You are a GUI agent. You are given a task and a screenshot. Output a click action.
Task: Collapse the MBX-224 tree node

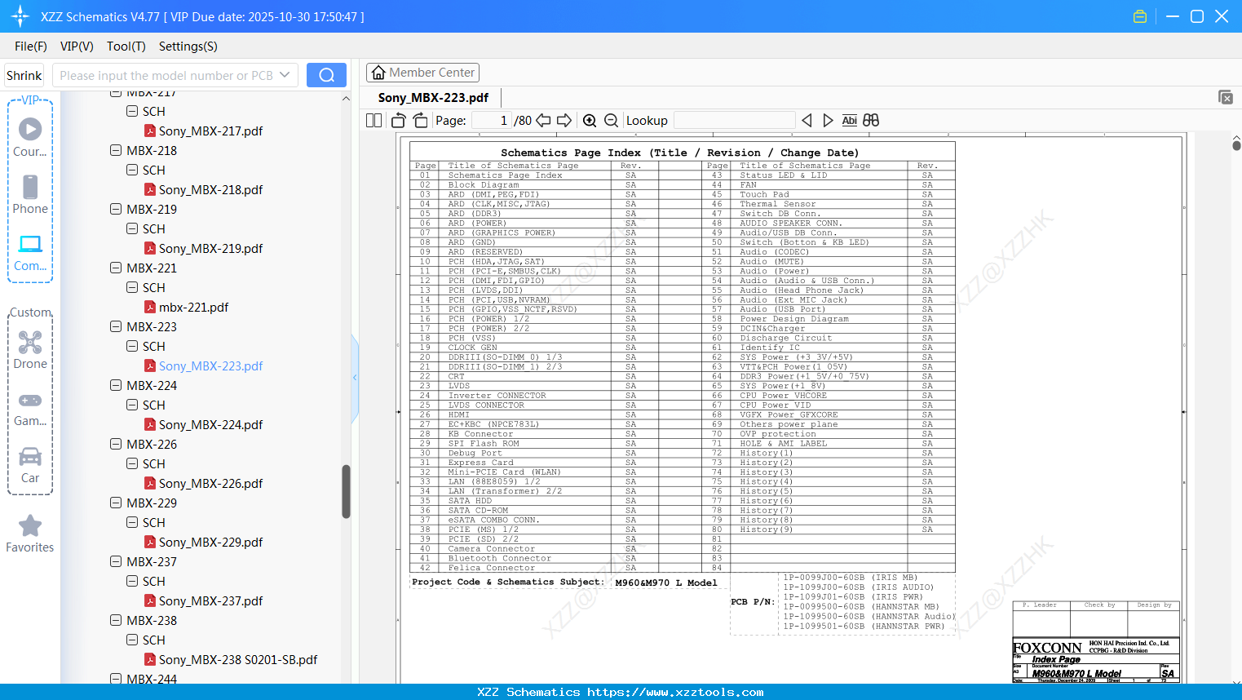(x=116, y=385)
